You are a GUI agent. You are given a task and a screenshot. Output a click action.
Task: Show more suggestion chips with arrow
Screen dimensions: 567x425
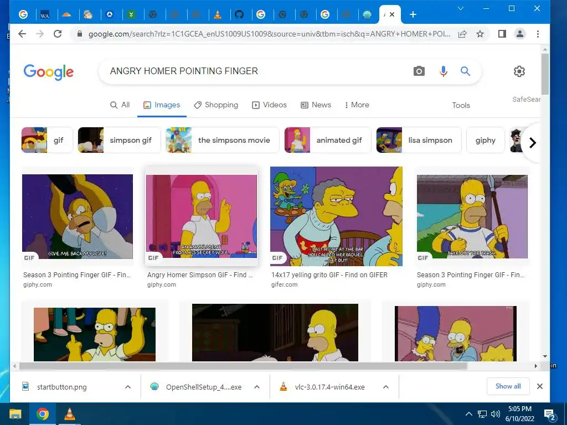coord(532,143)
